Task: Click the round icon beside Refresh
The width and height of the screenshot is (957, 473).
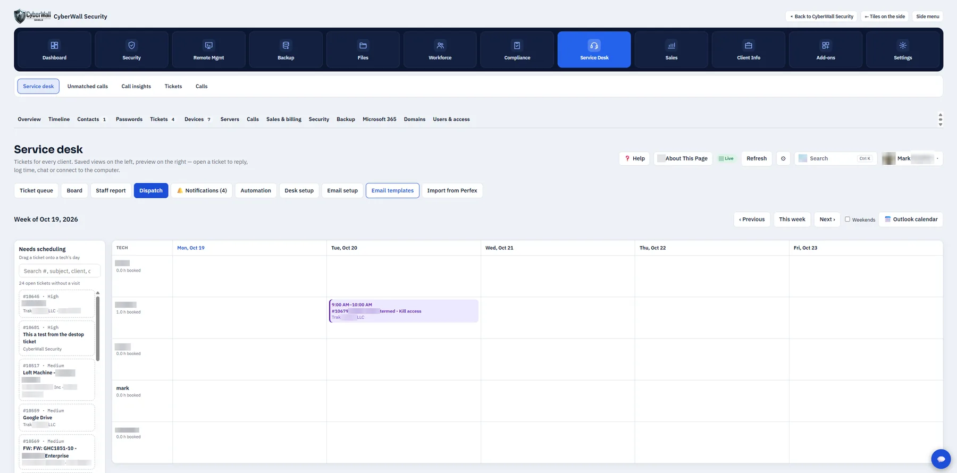Action: [783, 158]
